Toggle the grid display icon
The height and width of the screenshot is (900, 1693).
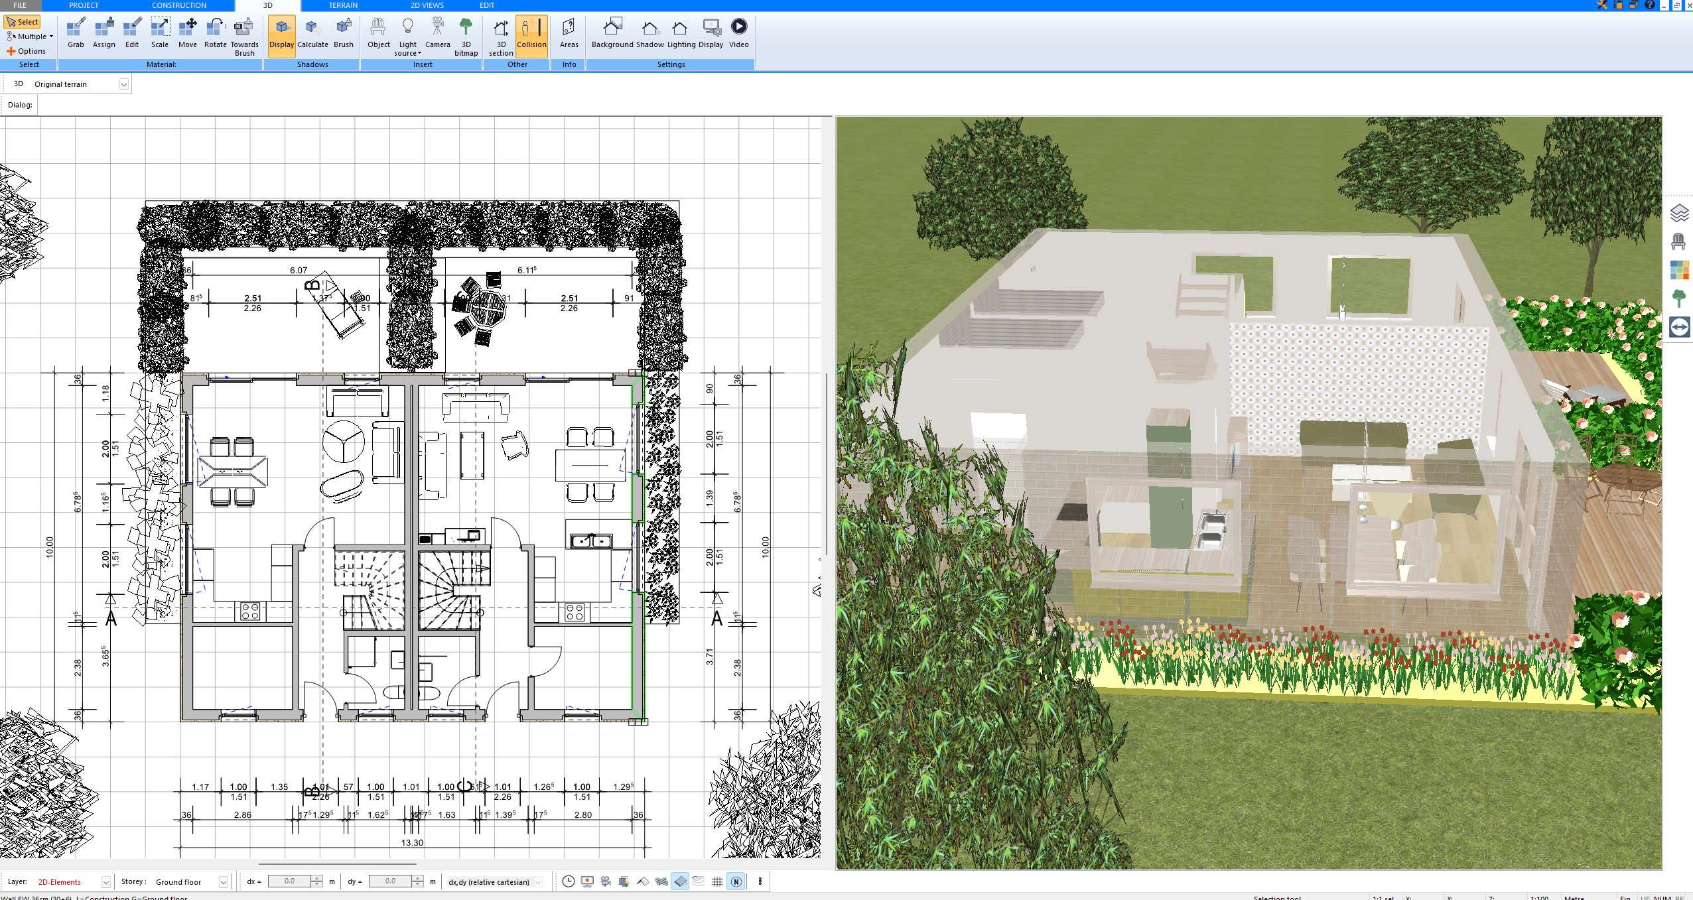tap(717, 881)
